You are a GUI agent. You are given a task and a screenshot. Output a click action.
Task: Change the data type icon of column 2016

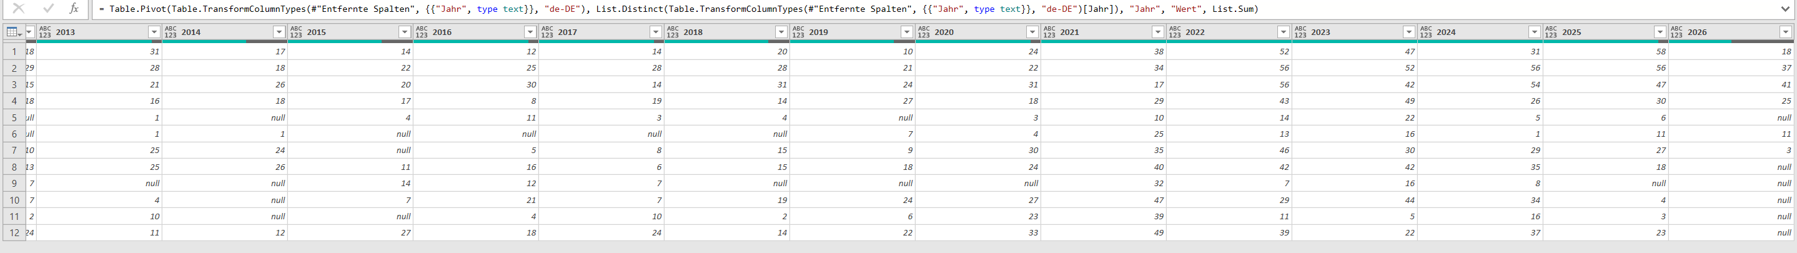coord(422,32)
